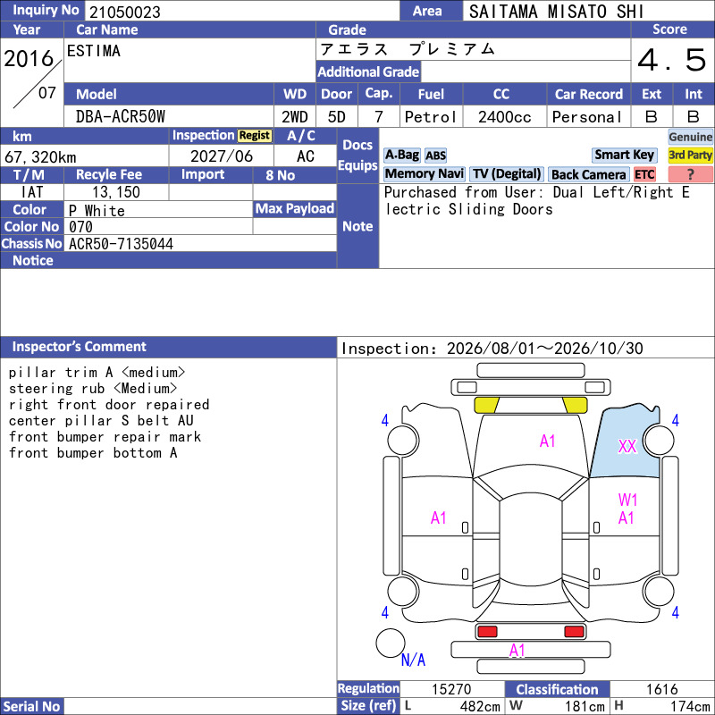The width and height of the screenshot is (715, 715).
Task: Click the Inspection period 2026/08/01 text
Action: pos(492,349)
